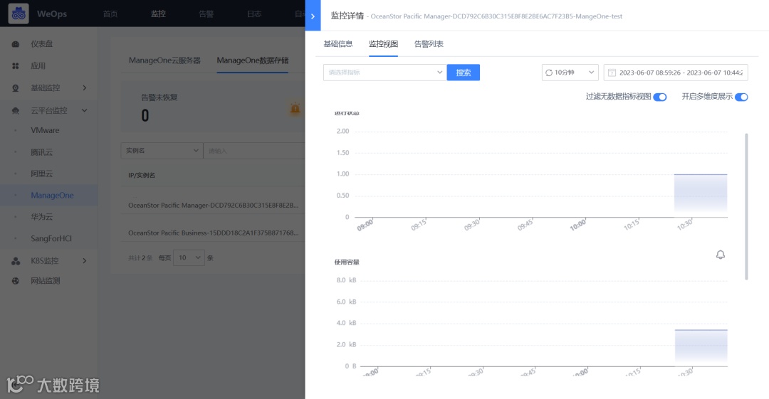The image size is (769, 399).
Task: Click the IP/实例名 column header
Action: (x=142, y=175)
